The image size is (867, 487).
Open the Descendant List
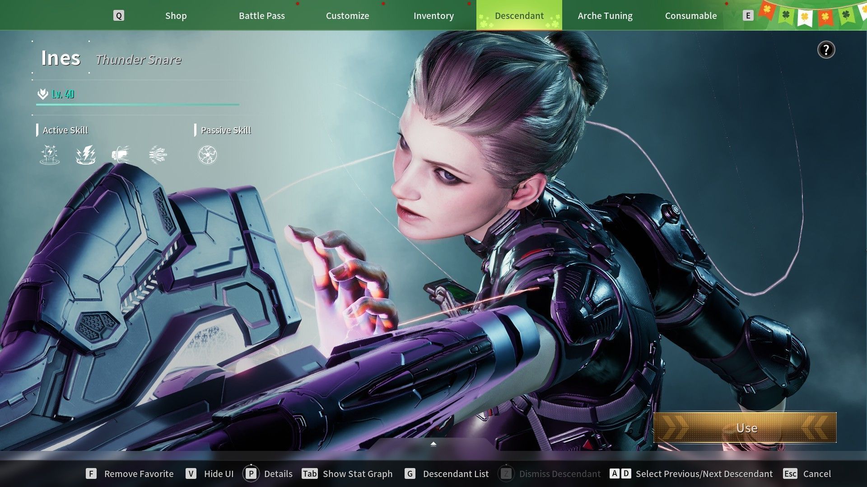447,474
